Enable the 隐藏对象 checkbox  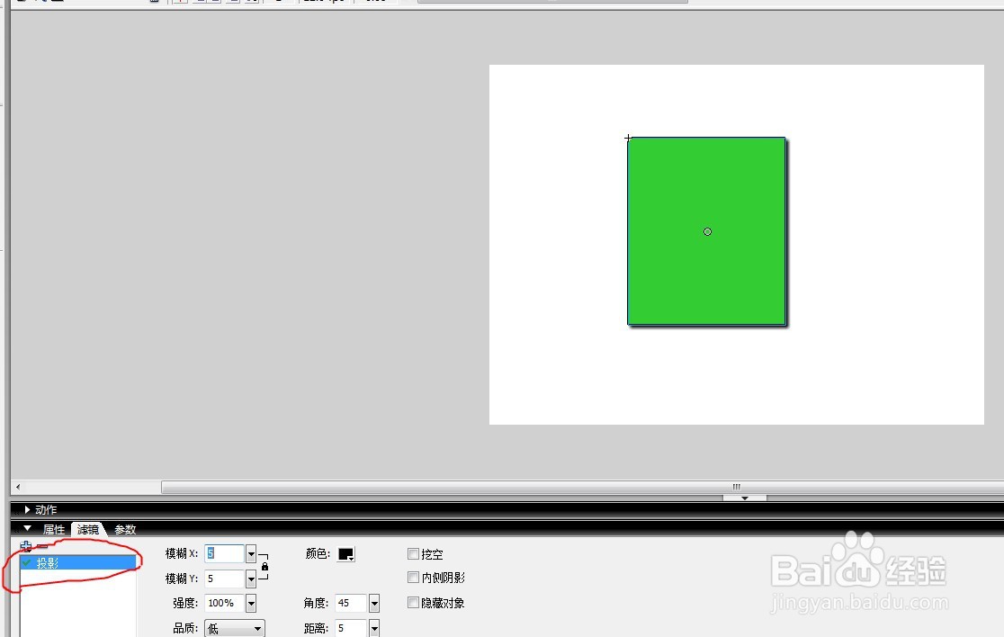[x=413, y=603]
